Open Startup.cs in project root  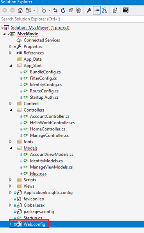33,218
